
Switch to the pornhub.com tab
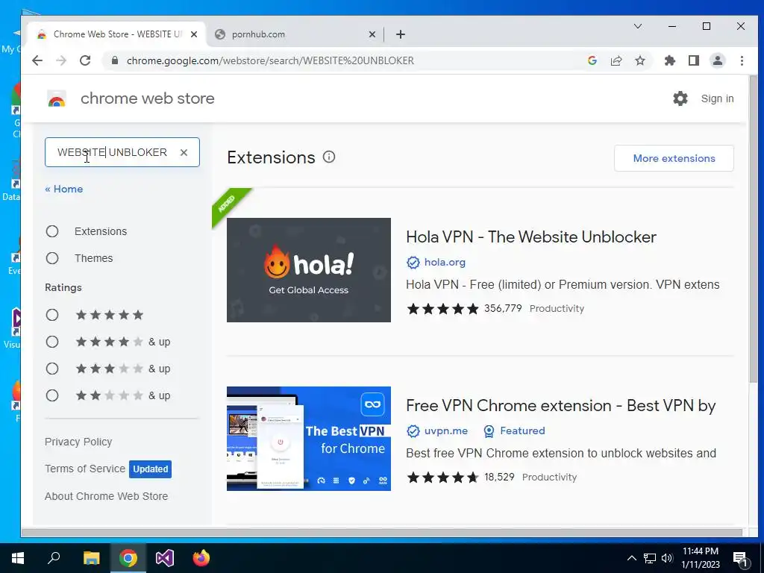295,34
